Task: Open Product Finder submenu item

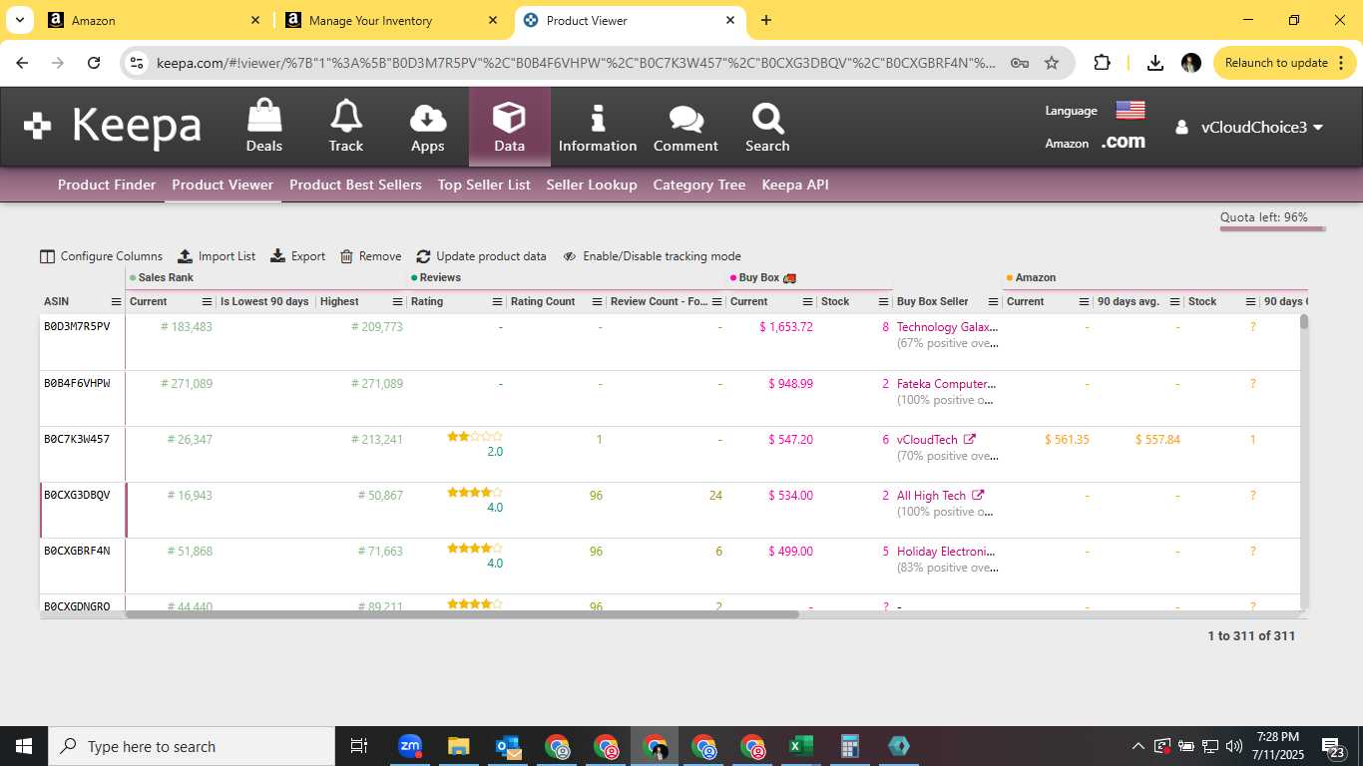Action: (x=107, y=185)
